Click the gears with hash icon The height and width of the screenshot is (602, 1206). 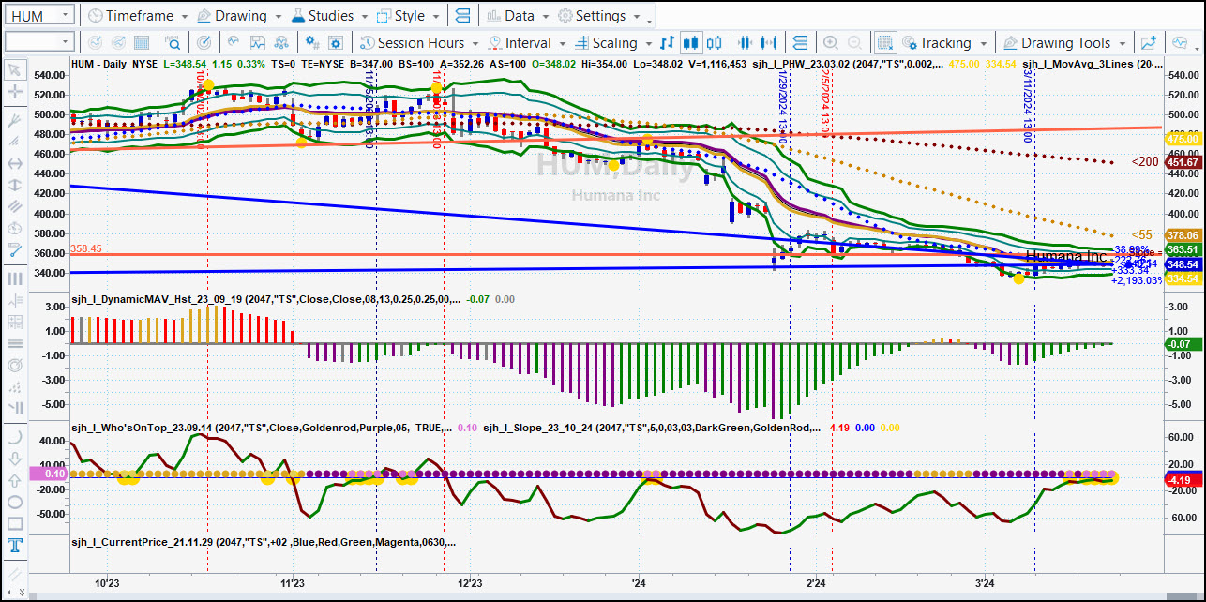314,43
